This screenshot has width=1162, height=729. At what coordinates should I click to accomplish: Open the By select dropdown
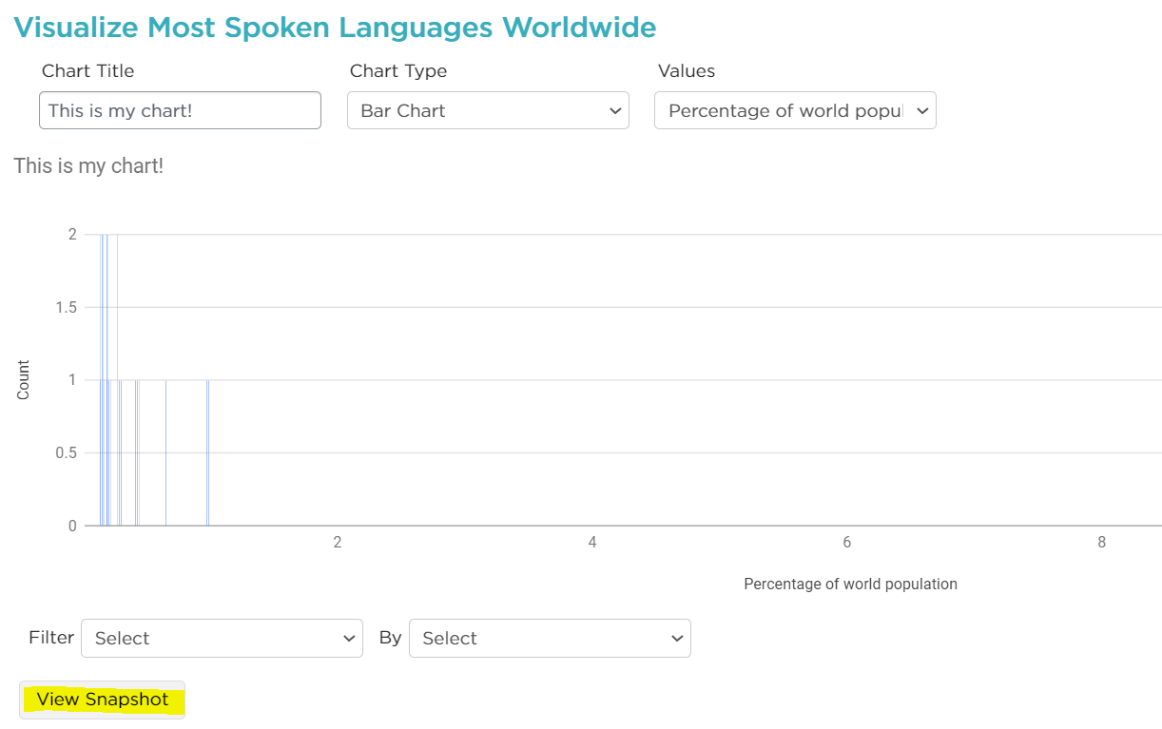550,638
